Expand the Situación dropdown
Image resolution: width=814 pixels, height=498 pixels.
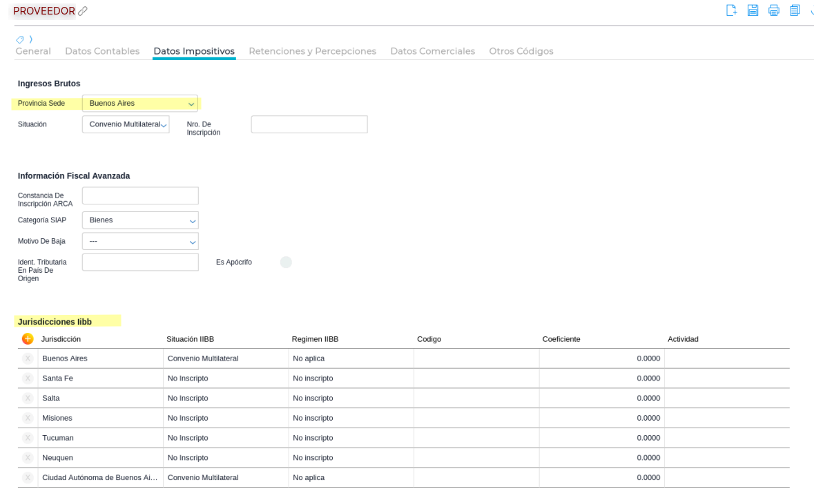(126, 124)
